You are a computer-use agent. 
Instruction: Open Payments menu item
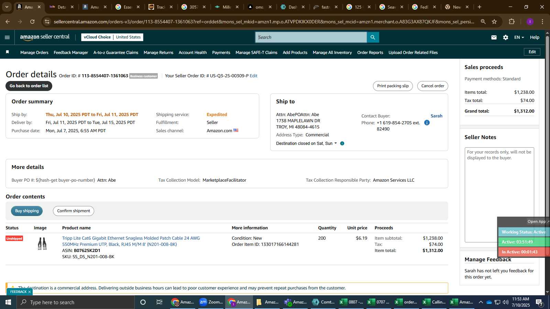[221, 53]
